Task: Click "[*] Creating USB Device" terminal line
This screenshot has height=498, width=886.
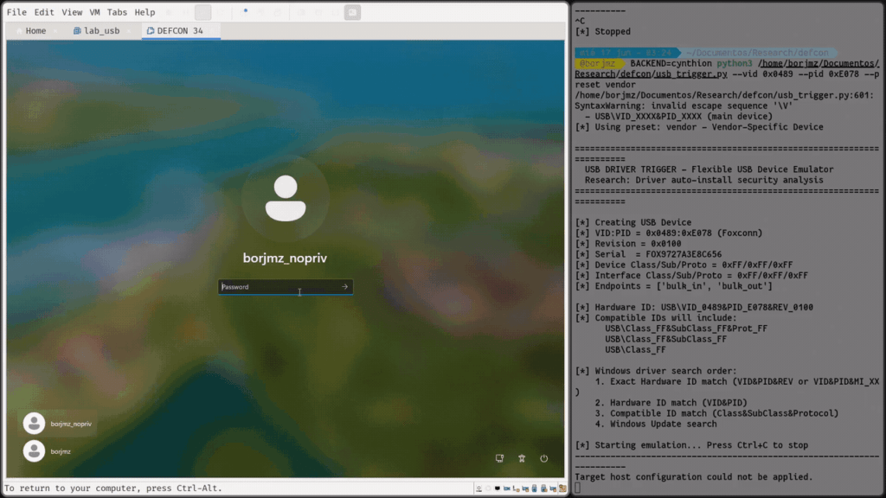Action: click(x=633, y=222)
